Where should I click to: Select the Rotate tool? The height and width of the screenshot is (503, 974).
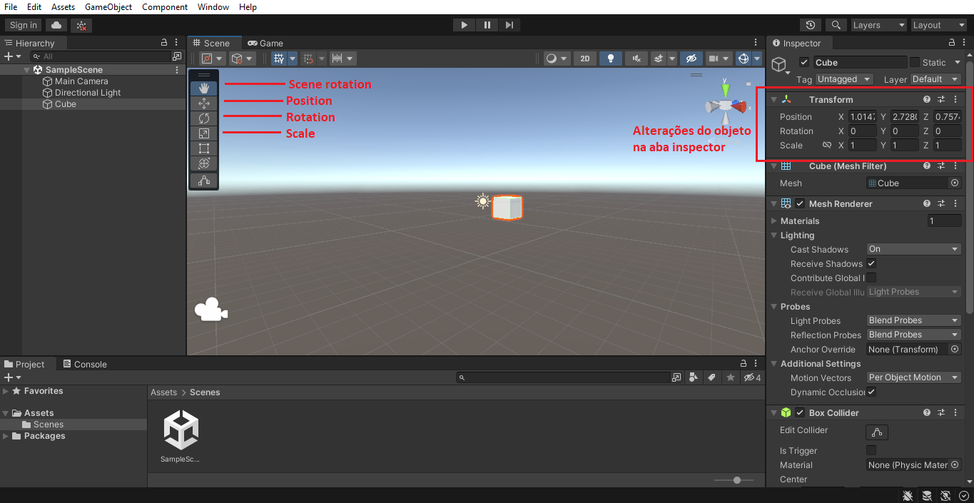203,117
